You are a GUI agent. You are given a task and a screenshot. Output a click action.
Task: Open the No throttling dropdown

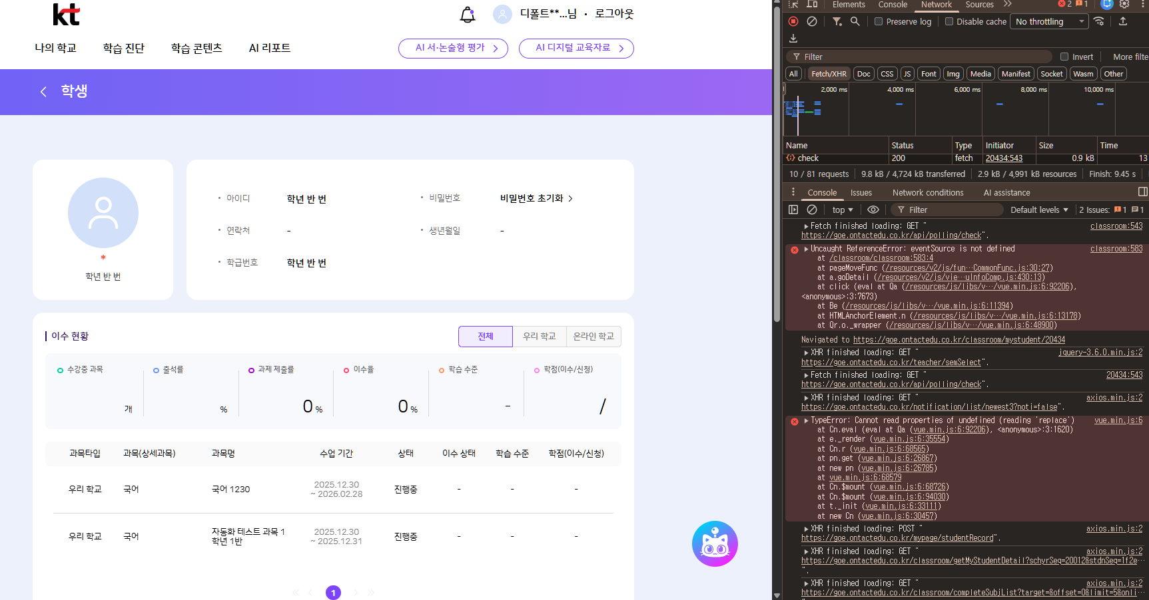(x=1049, y=21)
